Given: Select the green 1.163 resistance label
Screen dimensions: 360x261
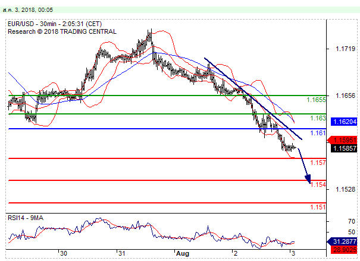Looking at the screenshot, I should pos(318,118).
